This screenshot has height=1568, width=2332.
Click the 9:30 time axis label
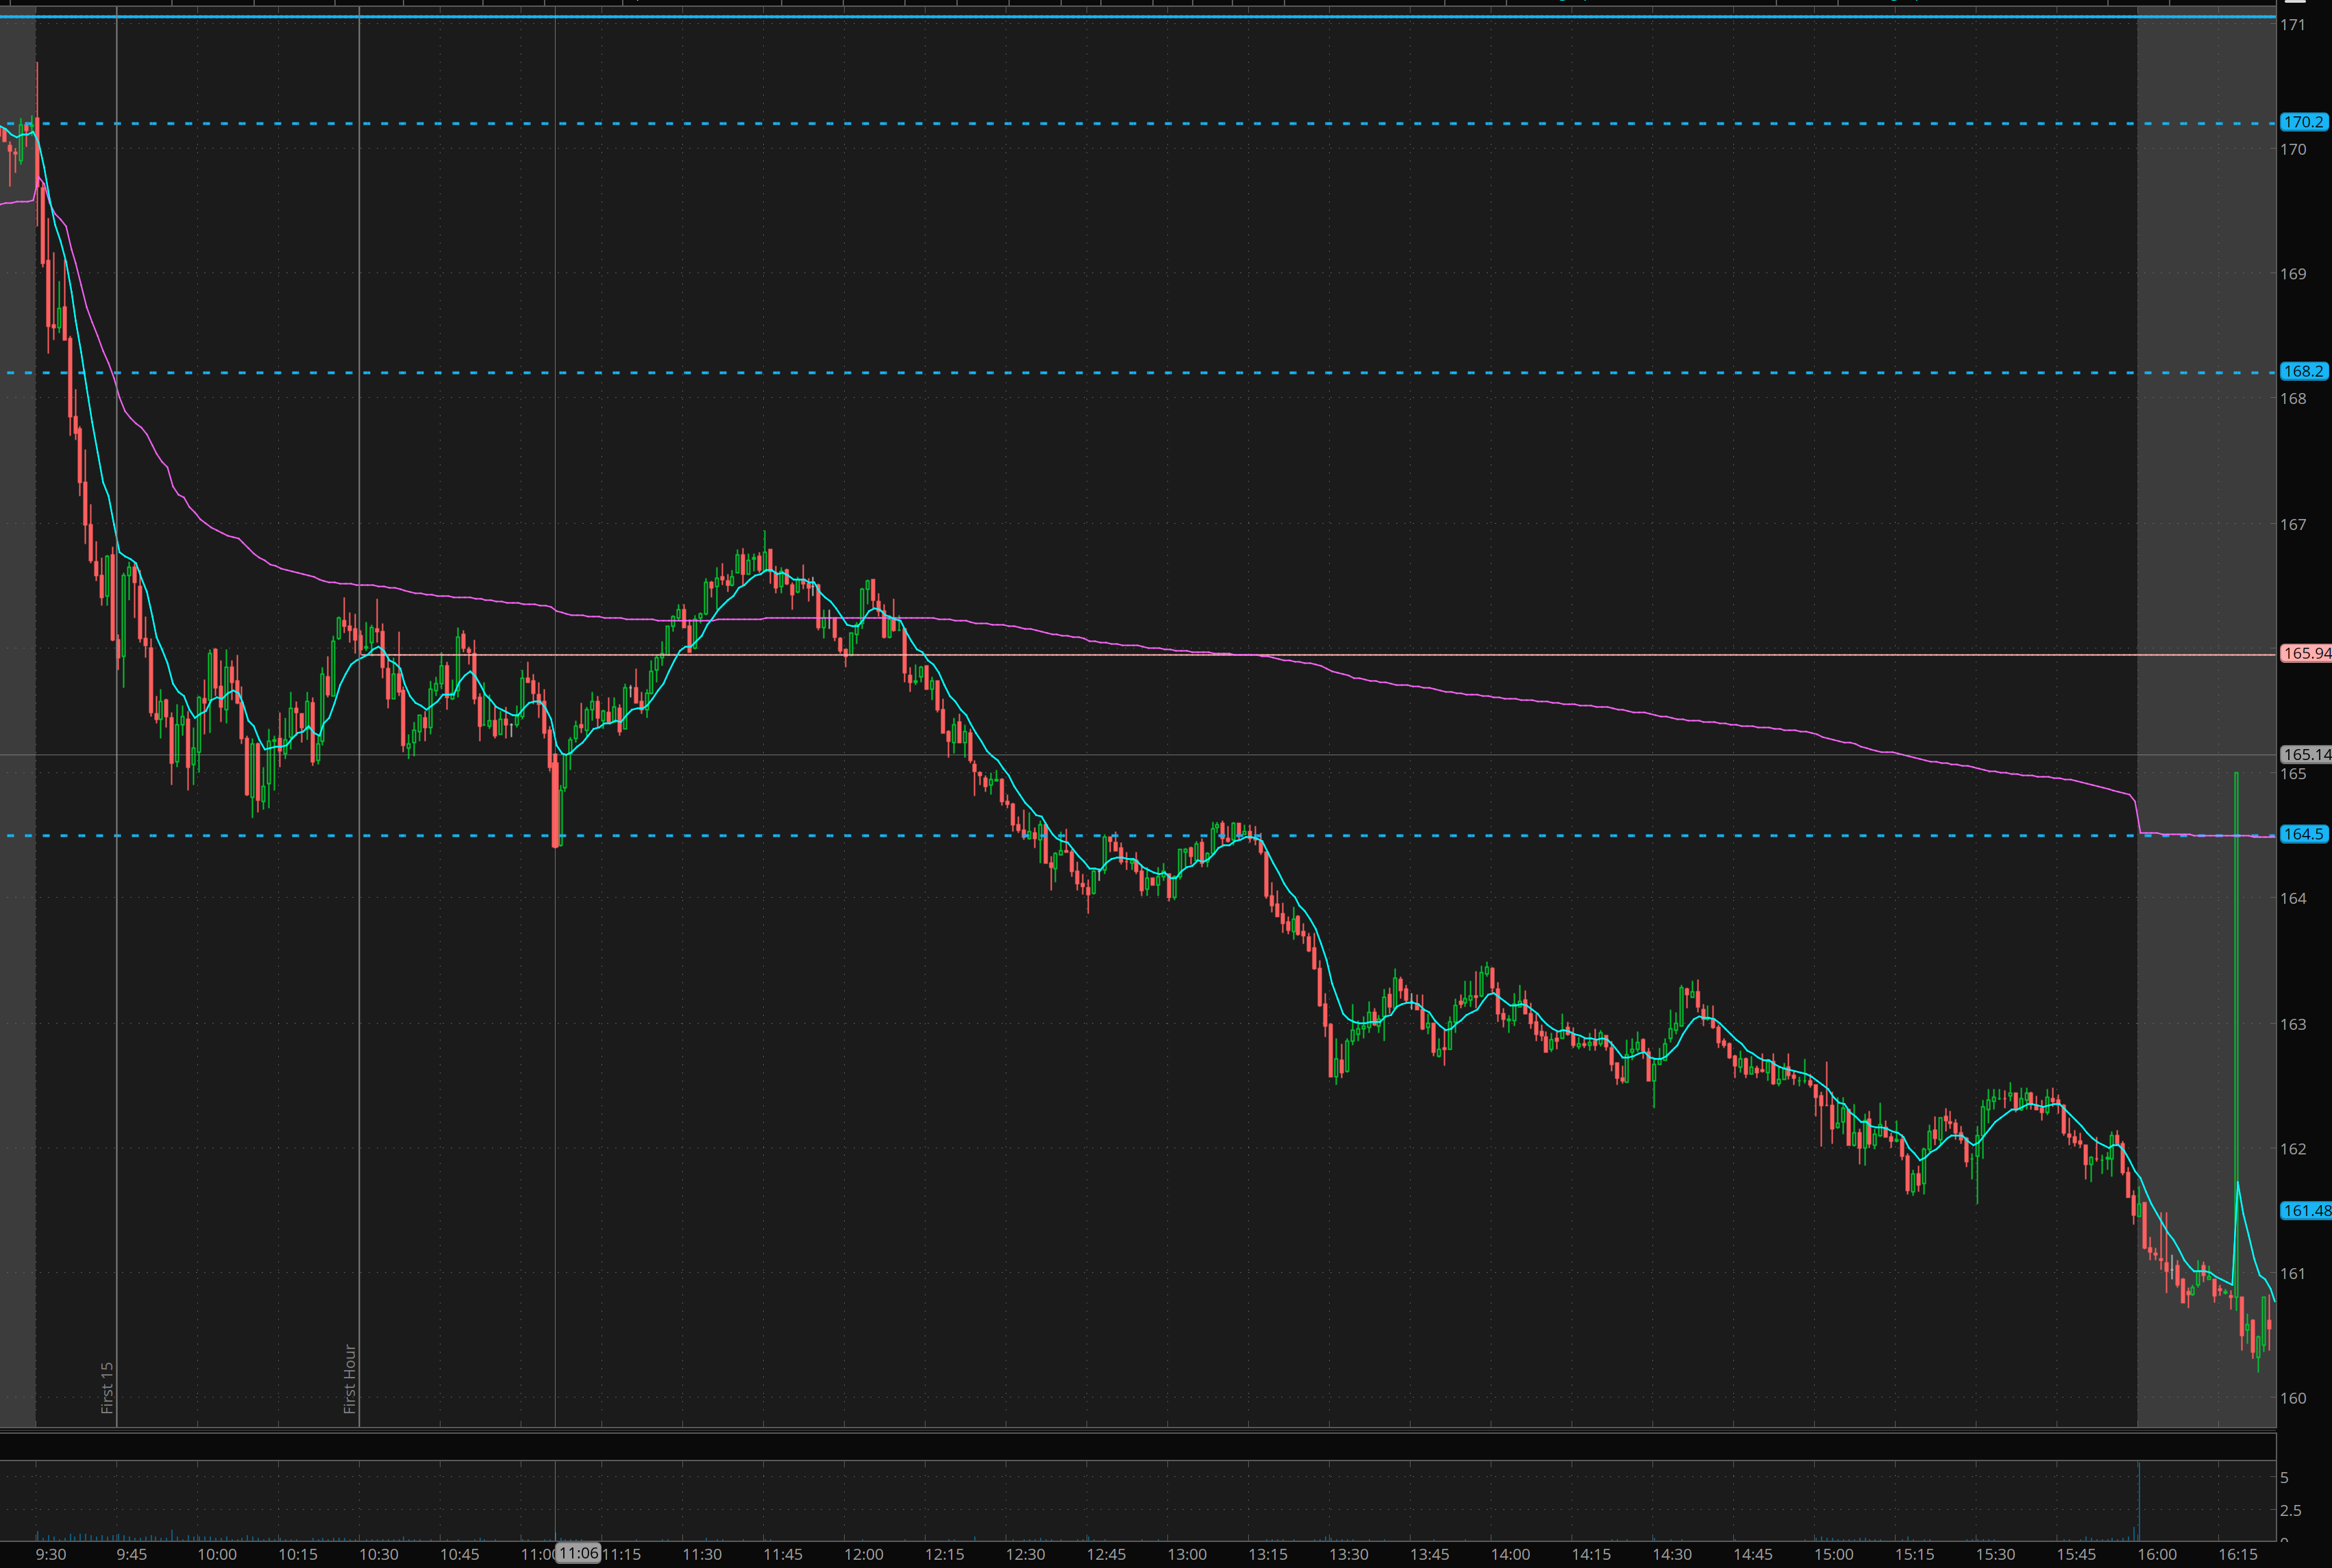click(x=51, y=1554)
